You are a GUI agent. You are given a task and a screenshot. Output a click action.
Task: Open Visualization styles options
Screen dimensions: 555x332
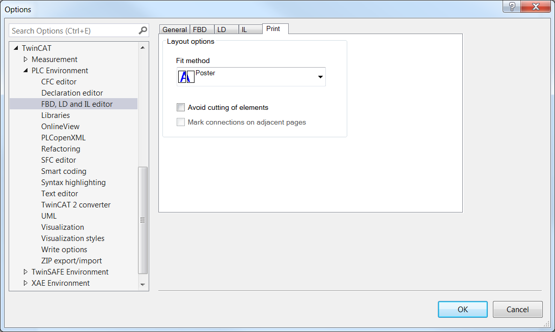click(x=73, y=238)
